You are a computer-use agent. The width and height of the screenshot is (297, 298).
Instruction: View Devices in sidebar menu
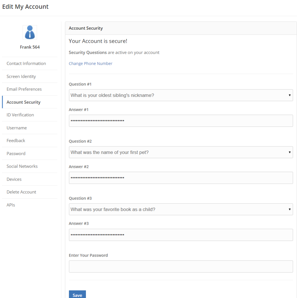point(14,179)
